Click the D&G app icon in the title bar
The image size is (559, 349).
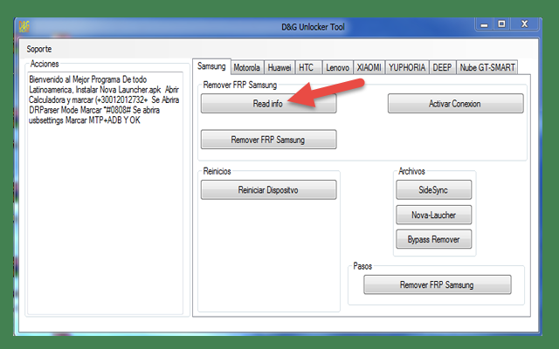24,26
